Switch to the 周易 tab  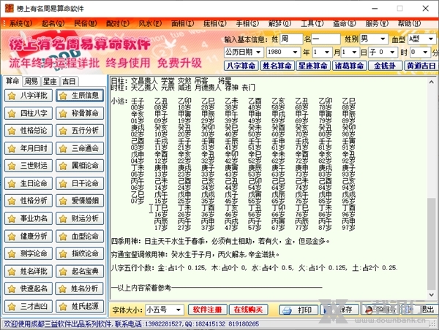click(x=31, y=81)
